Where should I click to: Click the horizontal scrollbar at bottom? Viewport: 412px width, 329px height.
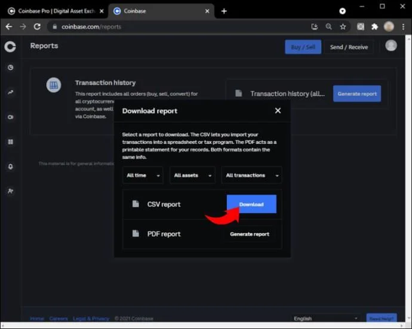204,325
